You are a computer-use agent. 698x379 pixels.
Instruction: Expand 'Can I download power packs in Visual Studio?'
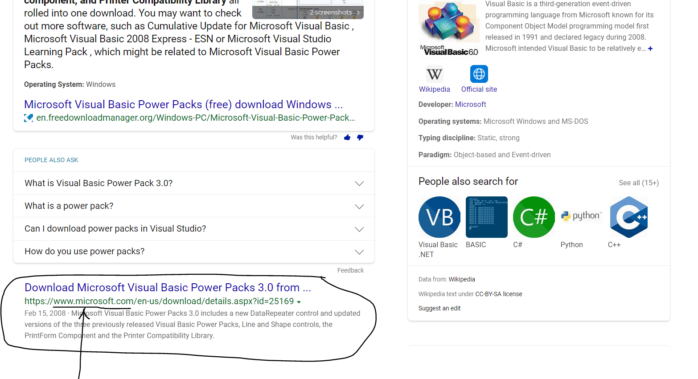[x=194, y=228]
